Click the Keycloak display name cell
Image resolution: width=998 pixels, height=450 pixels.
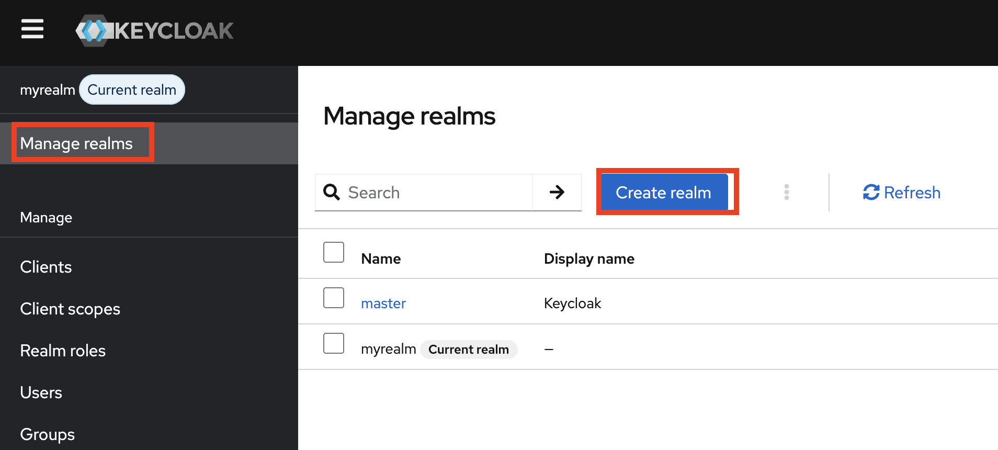(x=572, y=303)
